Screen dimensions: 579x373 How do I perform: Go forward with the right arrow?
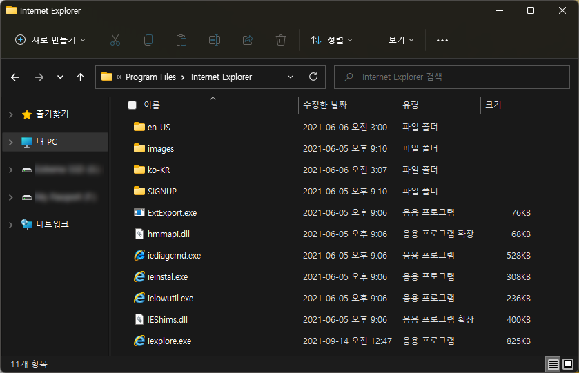point(39,77)
